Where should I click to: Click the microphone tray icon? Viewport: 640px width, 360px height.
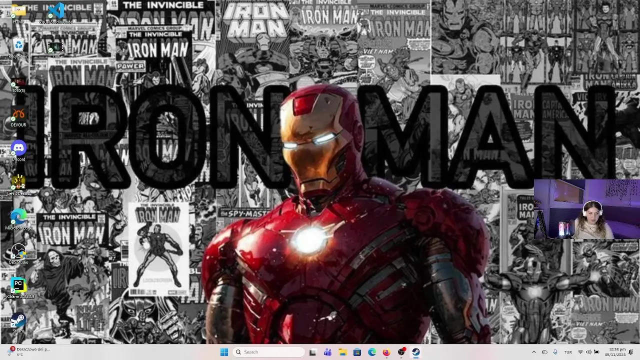(555, 352)
